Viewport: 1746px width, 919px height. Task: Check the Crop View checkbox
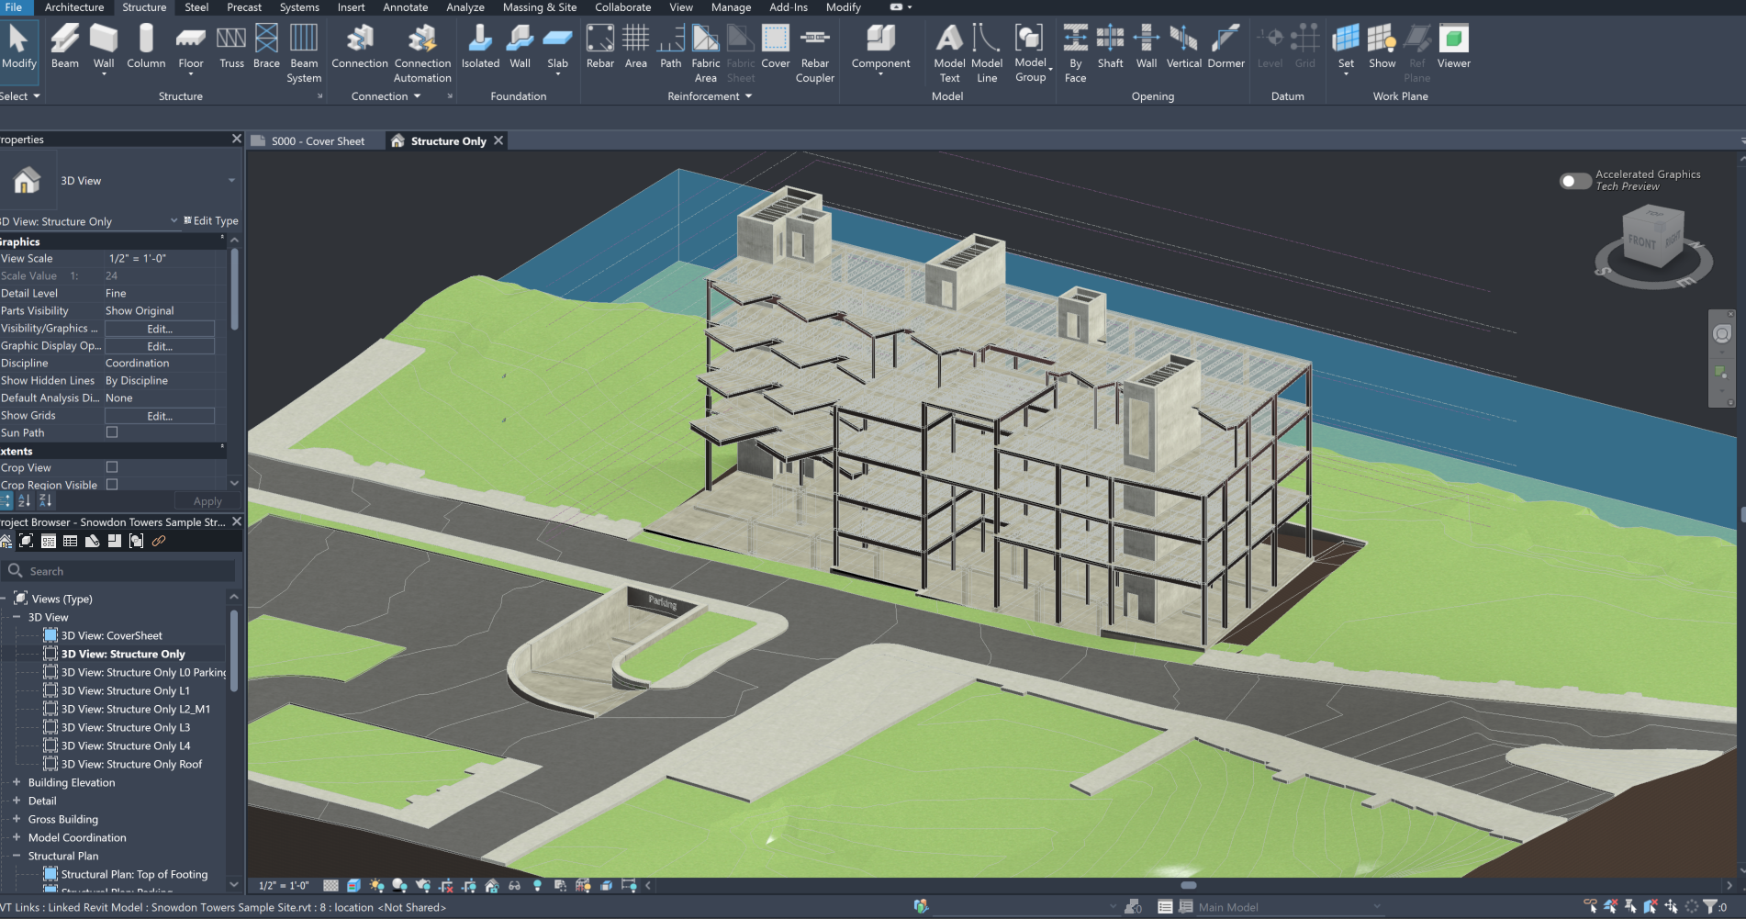[112, 467]
